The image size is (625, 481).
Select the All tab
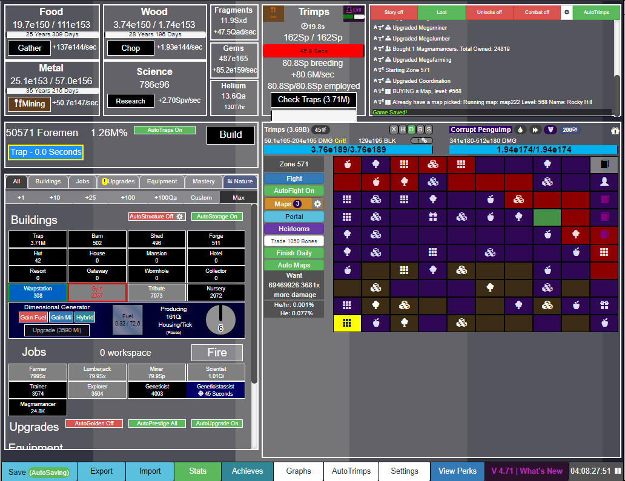(16, 182)
